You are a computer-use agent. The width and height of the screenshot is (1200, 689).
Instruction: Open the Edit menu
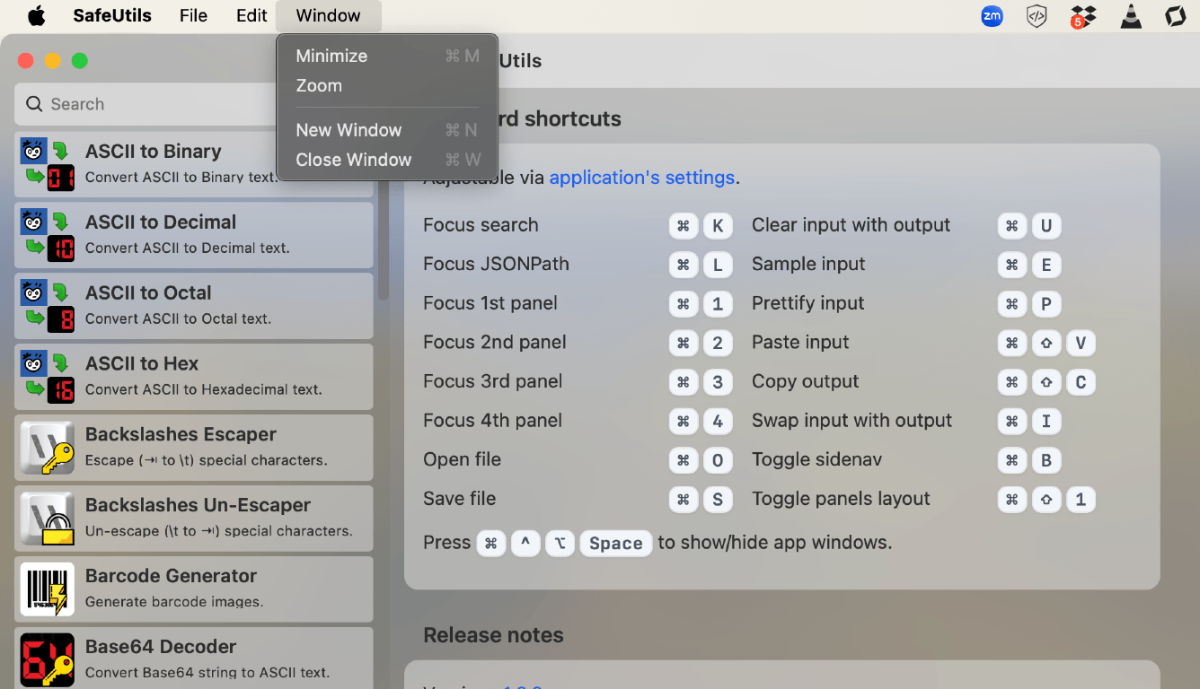pos(251,15)
